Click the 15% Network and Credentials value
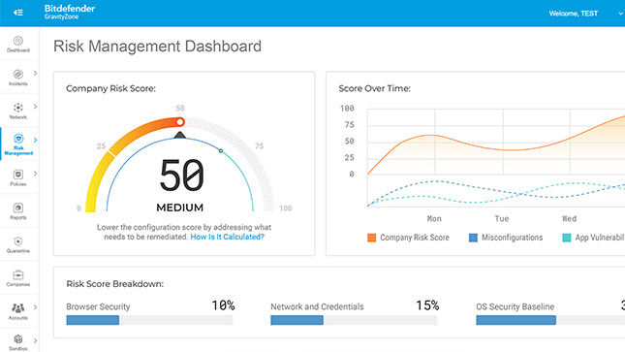This screenshot has width=625, height=352. pyautogui.click(x=427, y=305)
